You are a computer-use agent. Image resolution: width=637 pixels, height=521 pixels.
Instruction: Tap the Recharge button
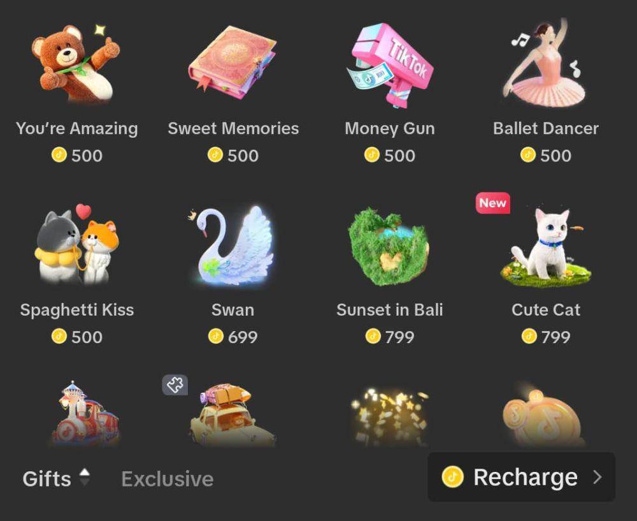[522, 476]
